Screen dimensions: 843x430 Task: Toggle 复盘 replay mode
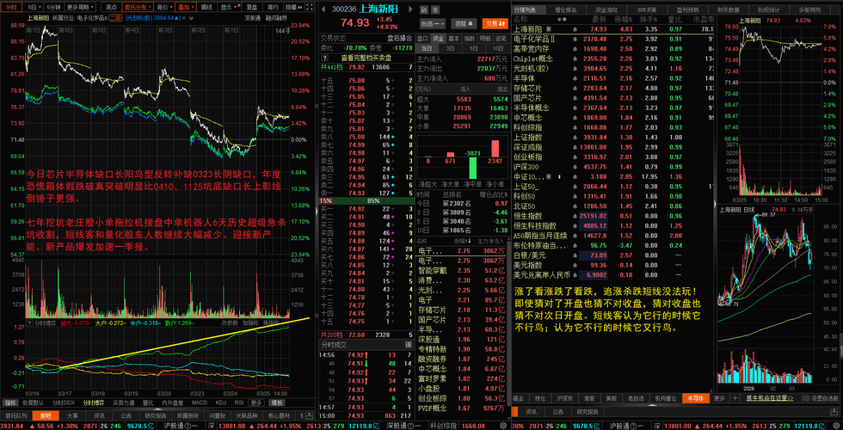click(x=252, y=8)
